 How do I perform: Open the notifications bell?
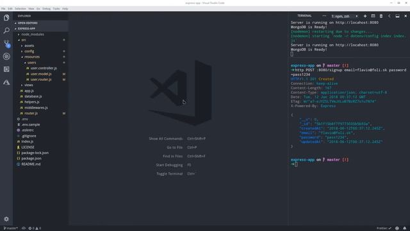click(x=404, y=228)
